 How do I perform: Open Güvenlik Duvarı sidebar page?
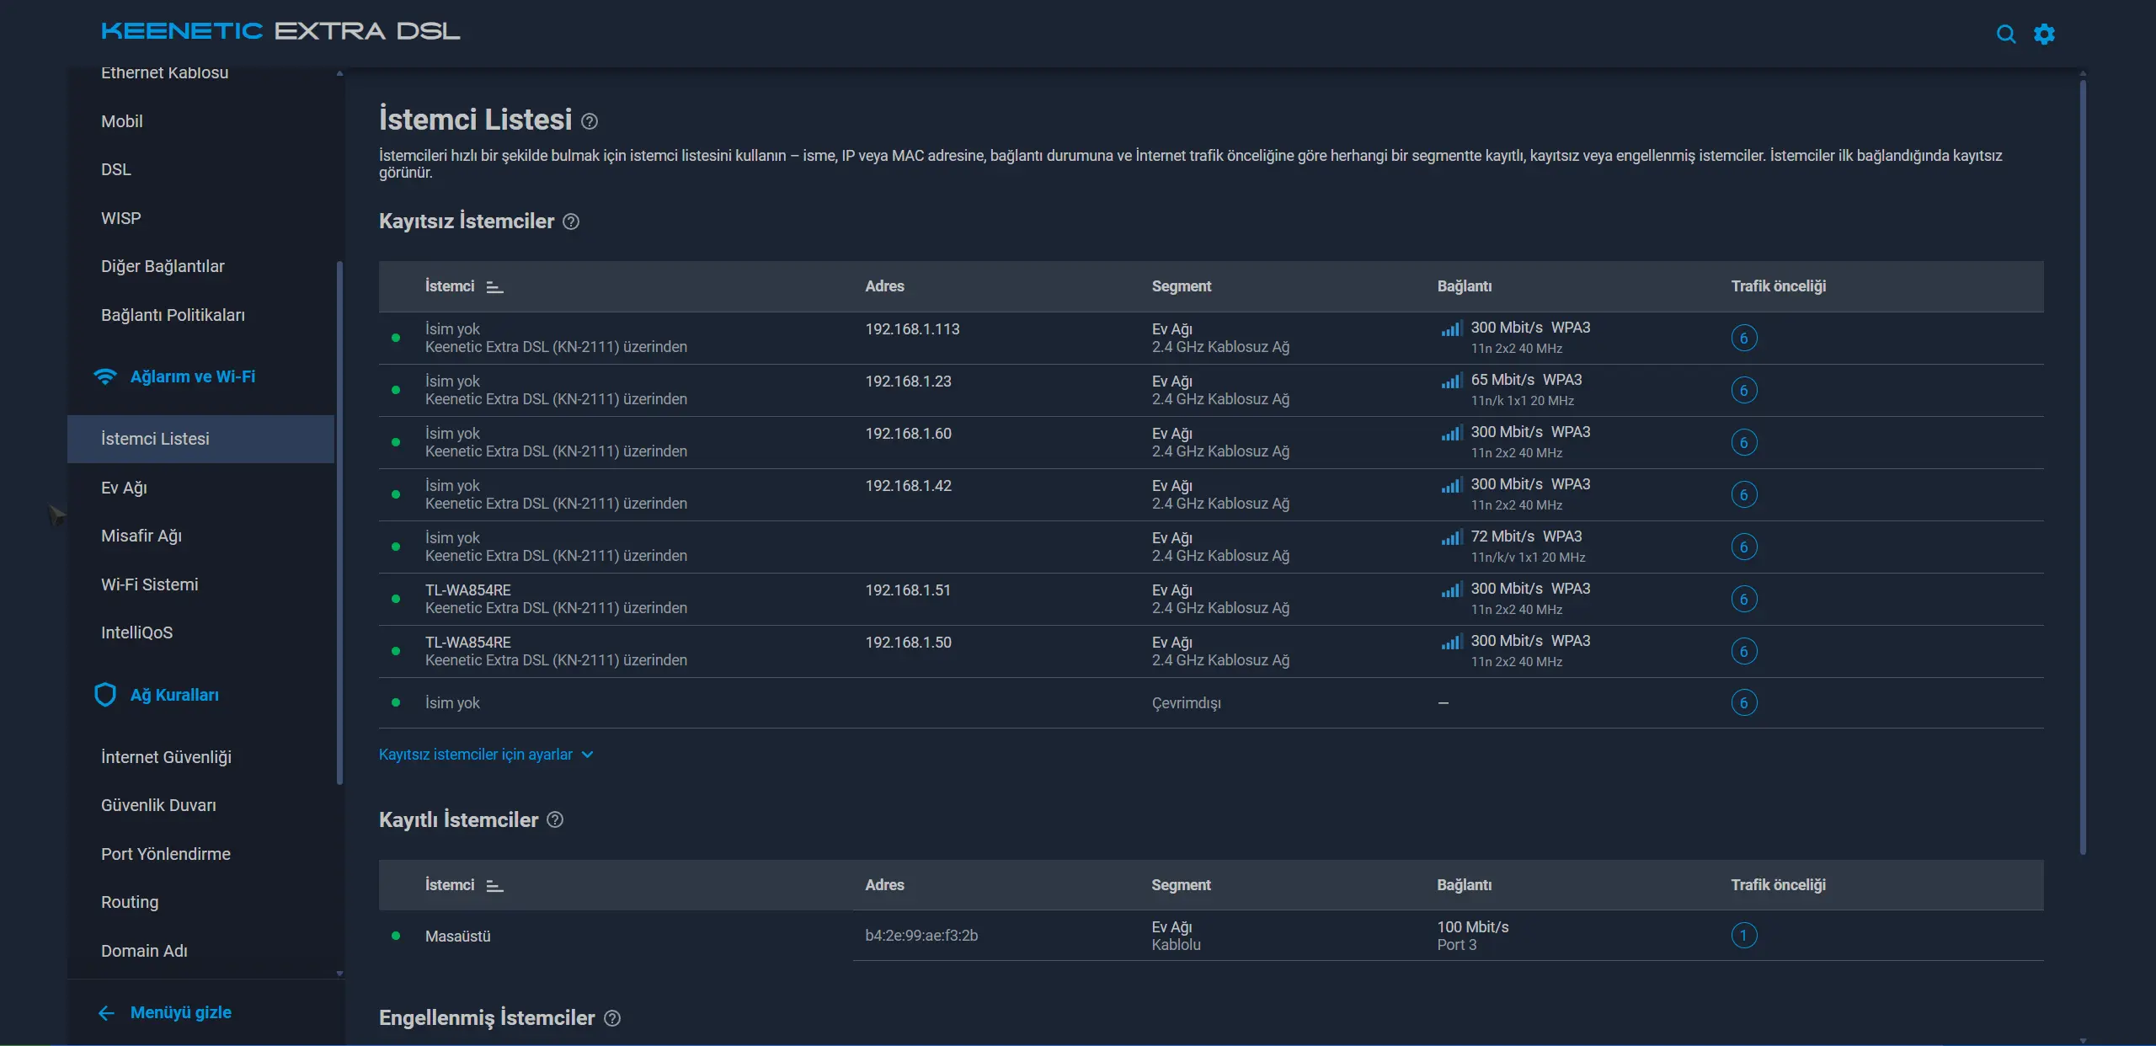point(158,805)
